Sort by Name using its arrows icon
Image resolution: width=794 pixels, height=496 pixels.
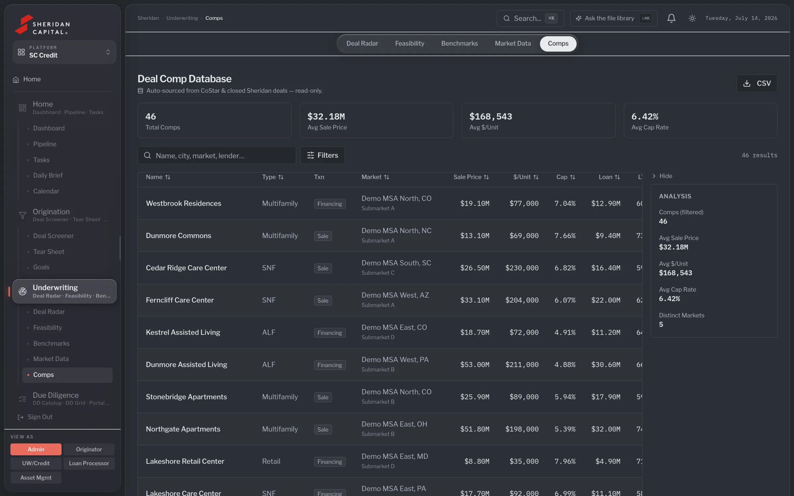168,177
